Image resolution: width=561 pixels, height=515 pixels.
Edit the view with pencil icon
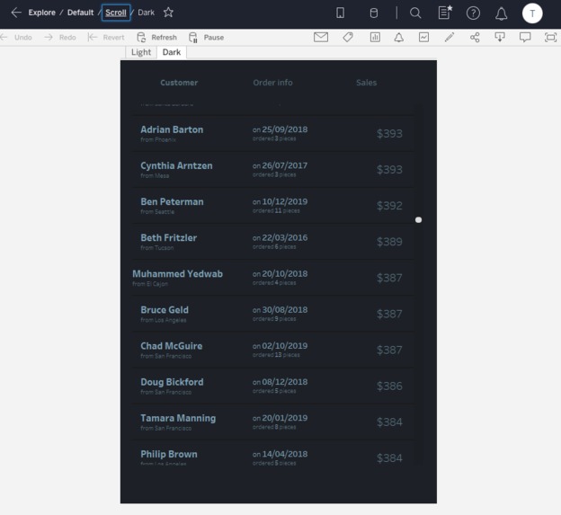(x=450, y=37)
